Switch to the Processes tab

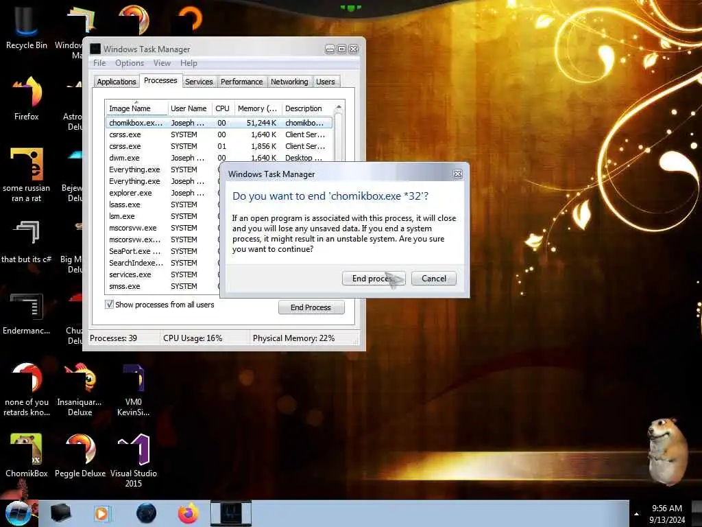coord(160,81)
